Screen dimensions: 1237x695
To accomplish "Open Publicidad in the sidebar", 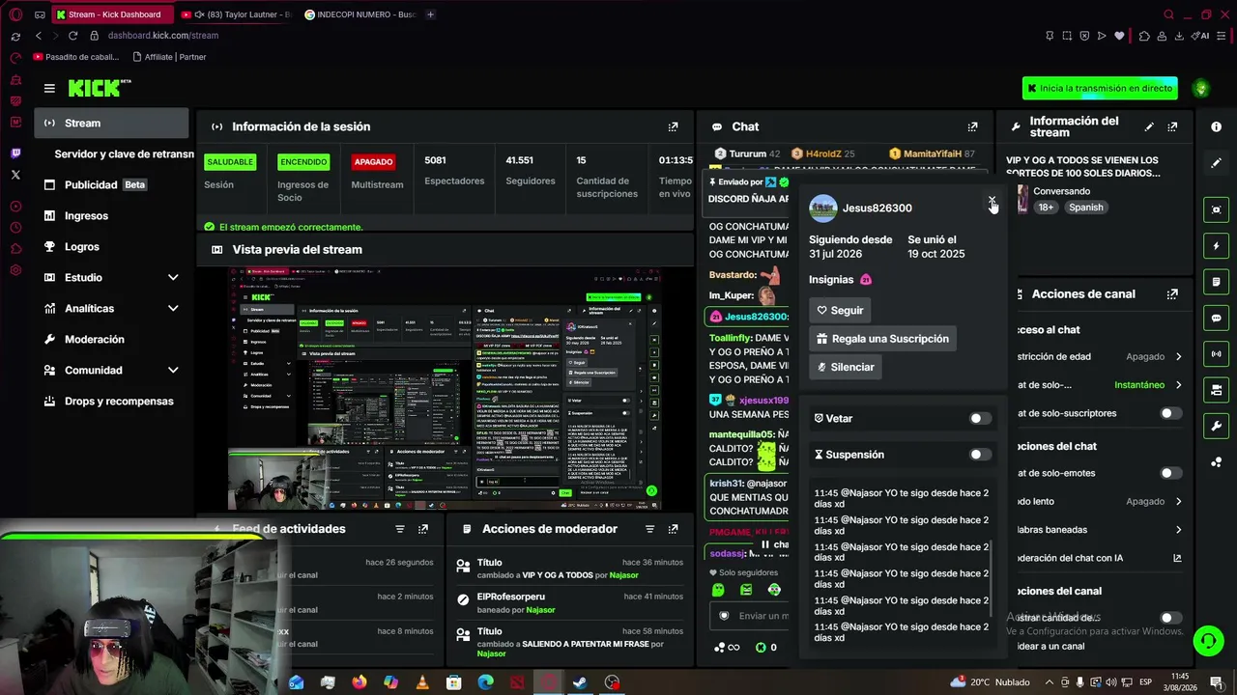I will [112, 185].
